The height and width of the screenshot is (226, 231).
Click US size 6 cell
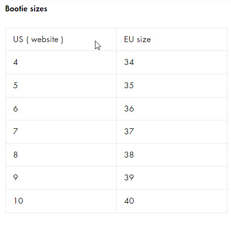(61, 109)
